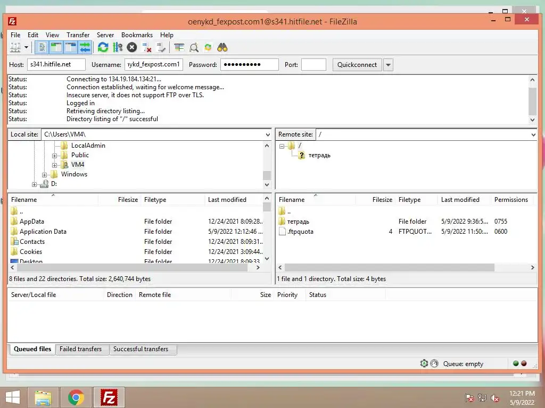Search for files with binoculars icon
Viewport: 545px width, 408px height.
point(222,47)
